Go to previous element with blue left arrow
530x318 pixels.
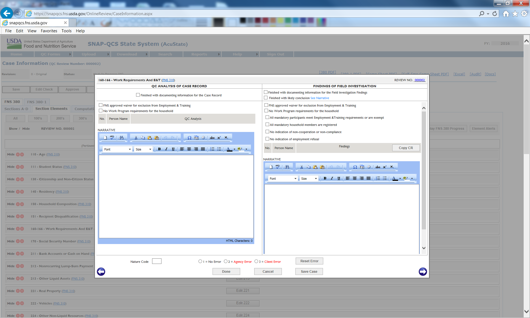pyautogui.click(x=101, y=272)
